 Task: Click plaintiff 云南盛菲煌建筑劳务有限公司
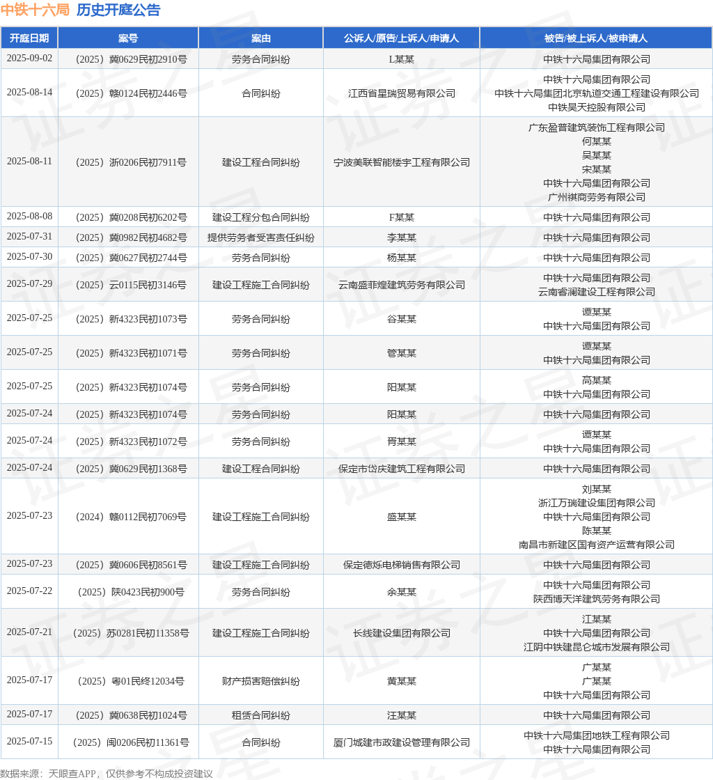click(401, 285)
